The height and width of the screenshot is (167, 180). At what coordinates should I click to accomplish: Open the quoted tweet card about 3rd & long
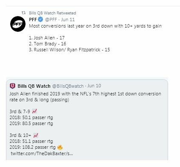pos(87,120)
